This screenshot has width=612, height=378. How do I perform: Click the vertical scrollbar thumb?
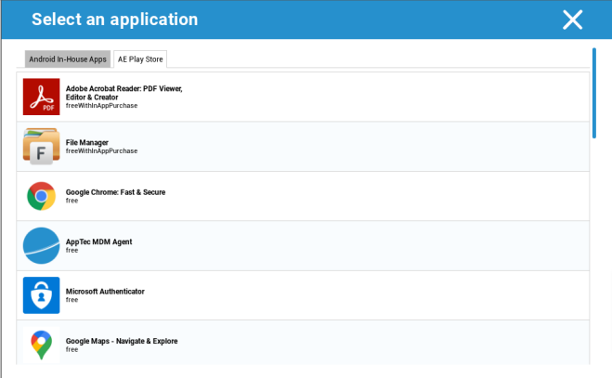[593, 91]
